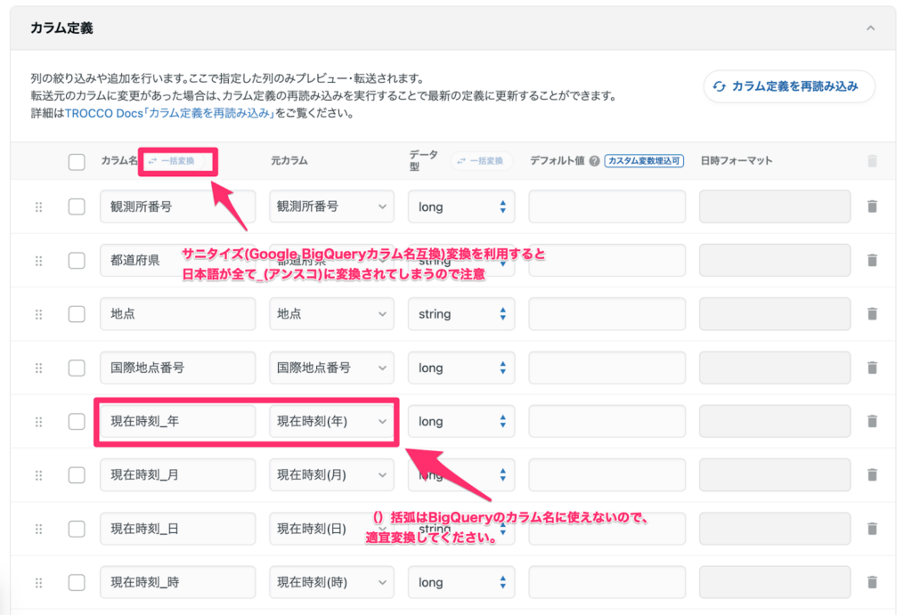The width and height of the screenshot is (912, 615).
Task: Click trash icon for 現在時刻_年 row
Action: pos(872,421)
